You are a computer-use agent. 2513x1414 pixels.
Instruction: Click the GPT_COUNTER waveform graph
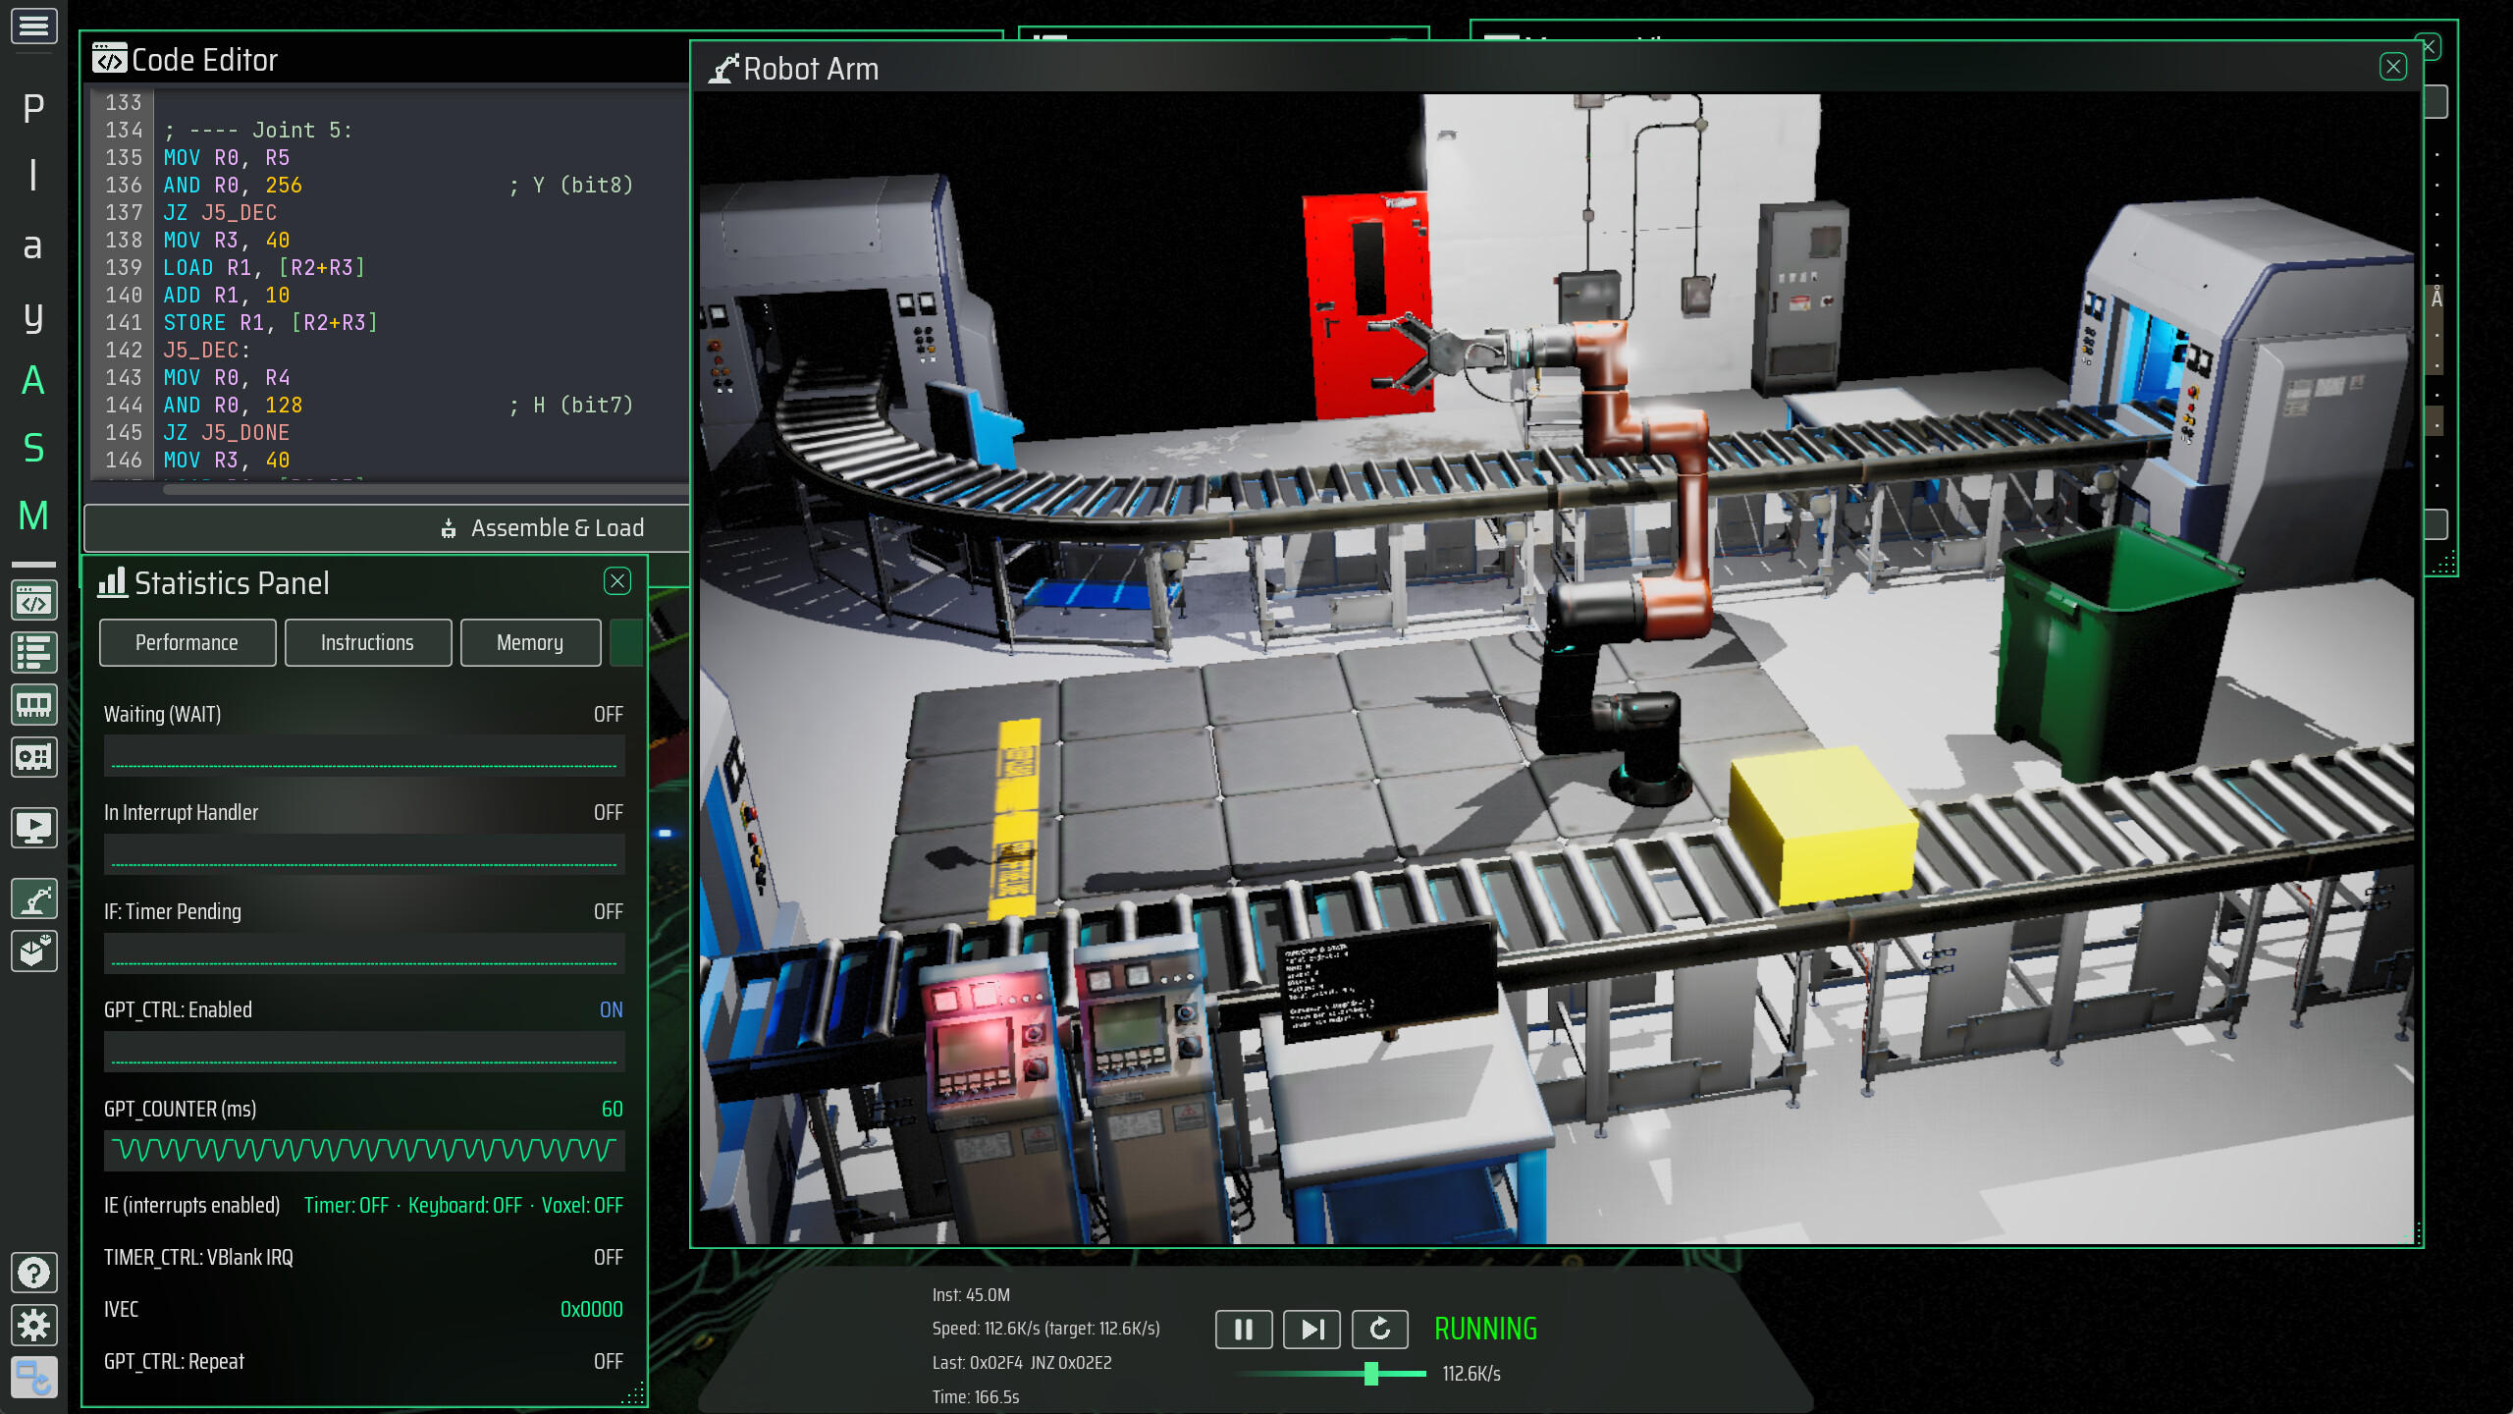point(364,1150)
